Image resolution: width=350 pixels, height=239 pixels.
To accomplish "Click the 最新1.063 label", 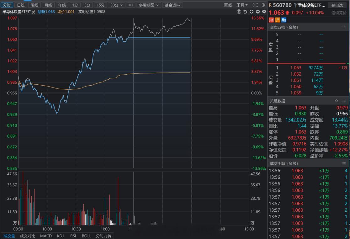I will (x=46, y=12).
